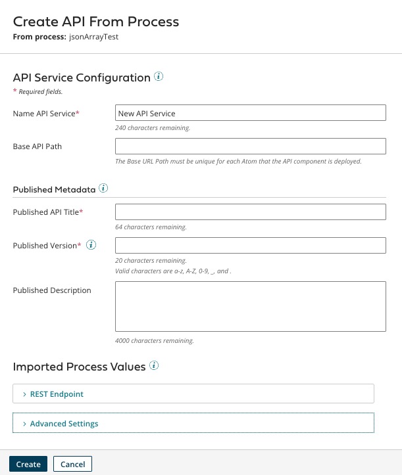The width and height of the screenshot is (402, 475).
Task: Click inside the Published Description text area
Action: (250, 306)
